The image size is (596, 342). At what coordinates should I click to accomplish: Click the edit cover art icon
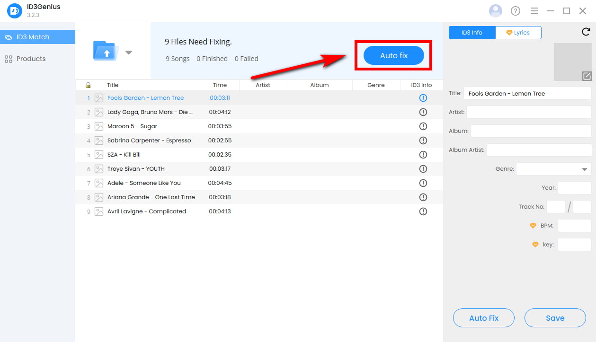coord(587,76)
